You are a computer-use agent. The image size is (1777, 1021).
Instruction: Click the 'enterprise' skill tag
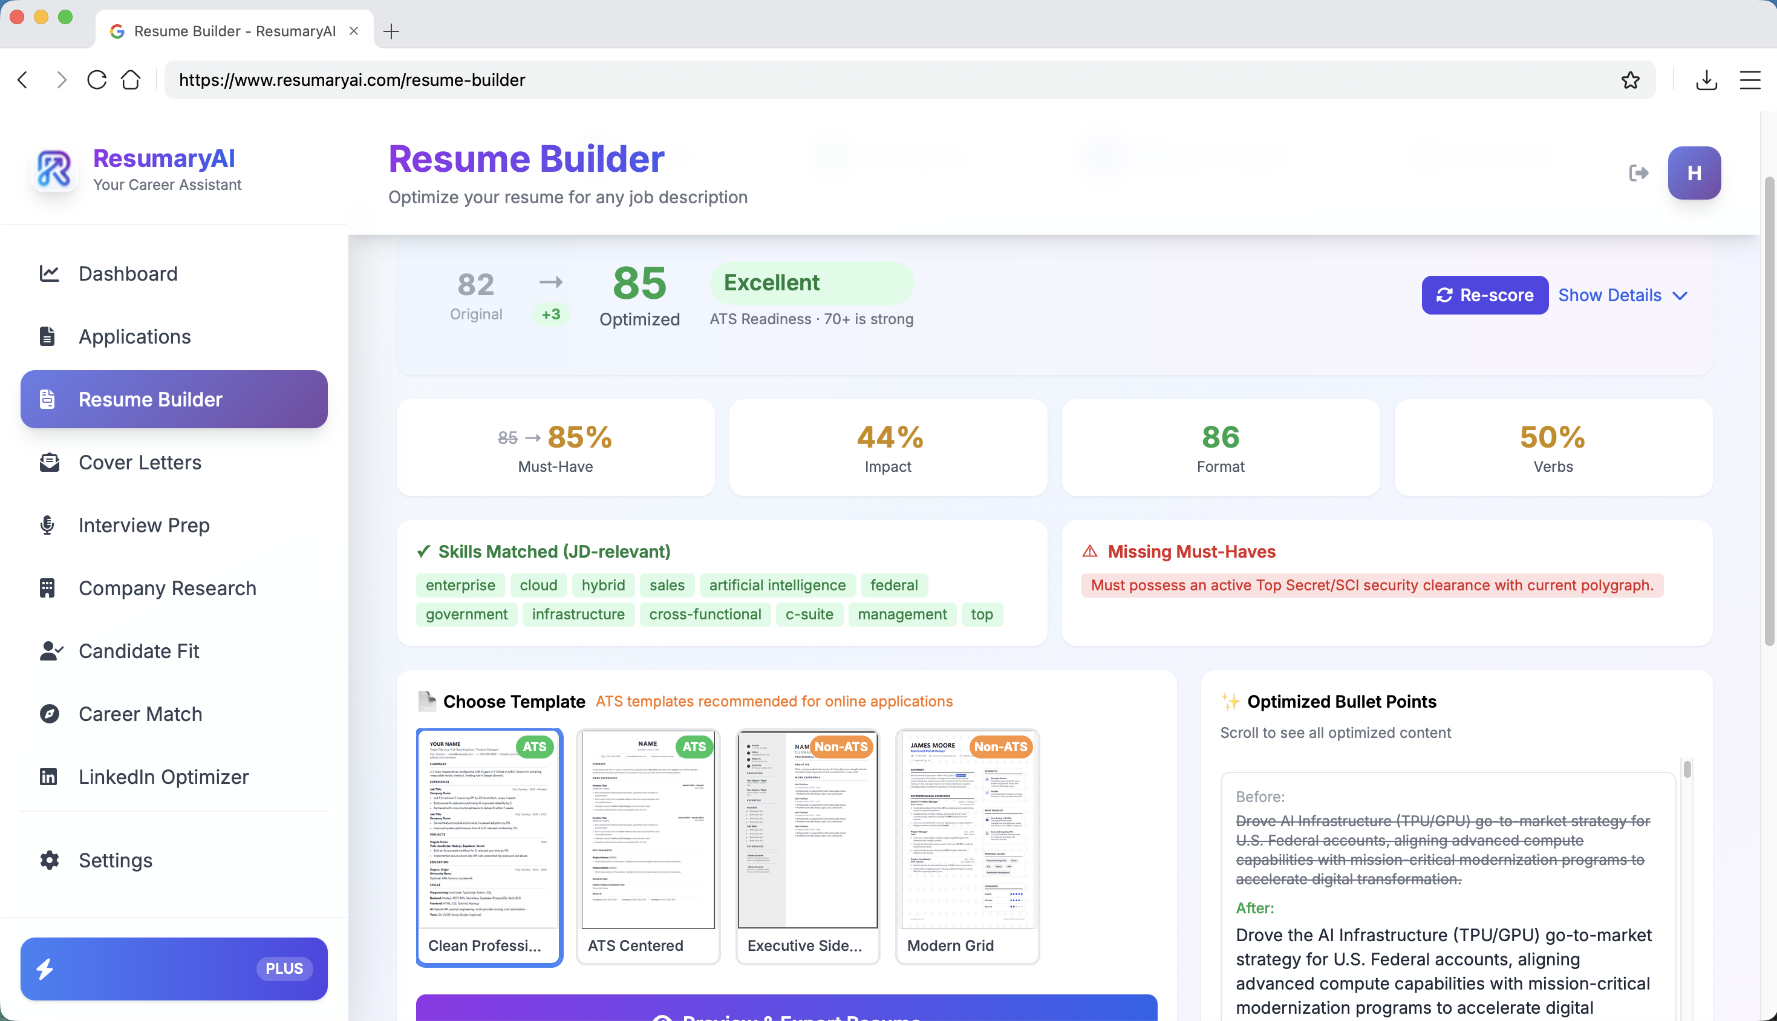click(460, 585)
